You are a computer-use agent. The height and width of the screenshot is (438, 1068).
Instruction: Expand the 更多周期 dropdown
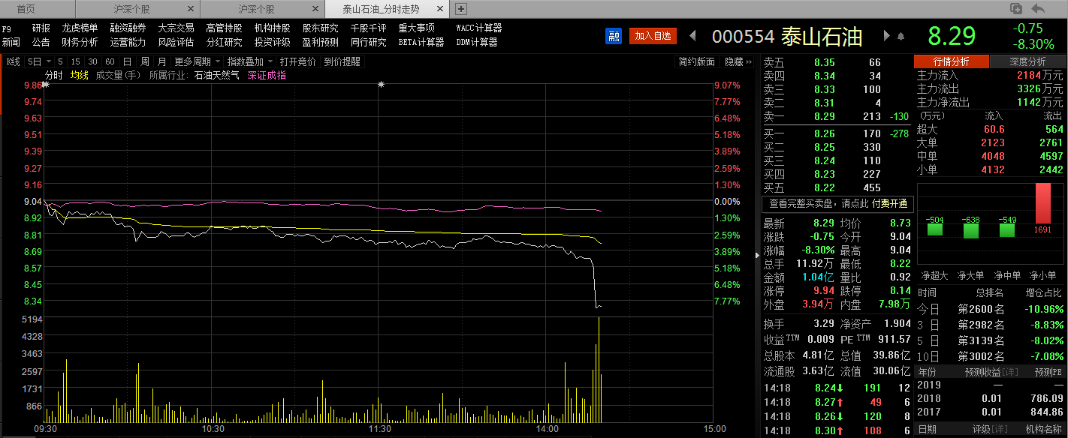198,61
